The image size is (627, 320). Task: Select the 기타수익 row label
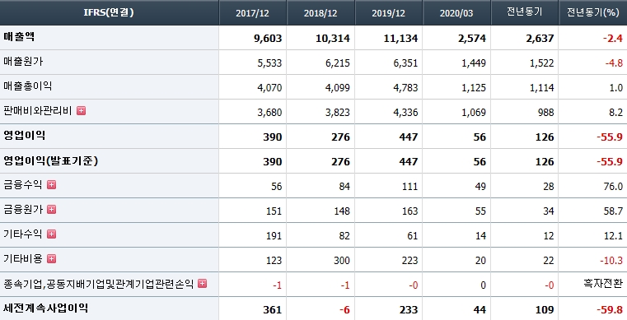(22, 234)
